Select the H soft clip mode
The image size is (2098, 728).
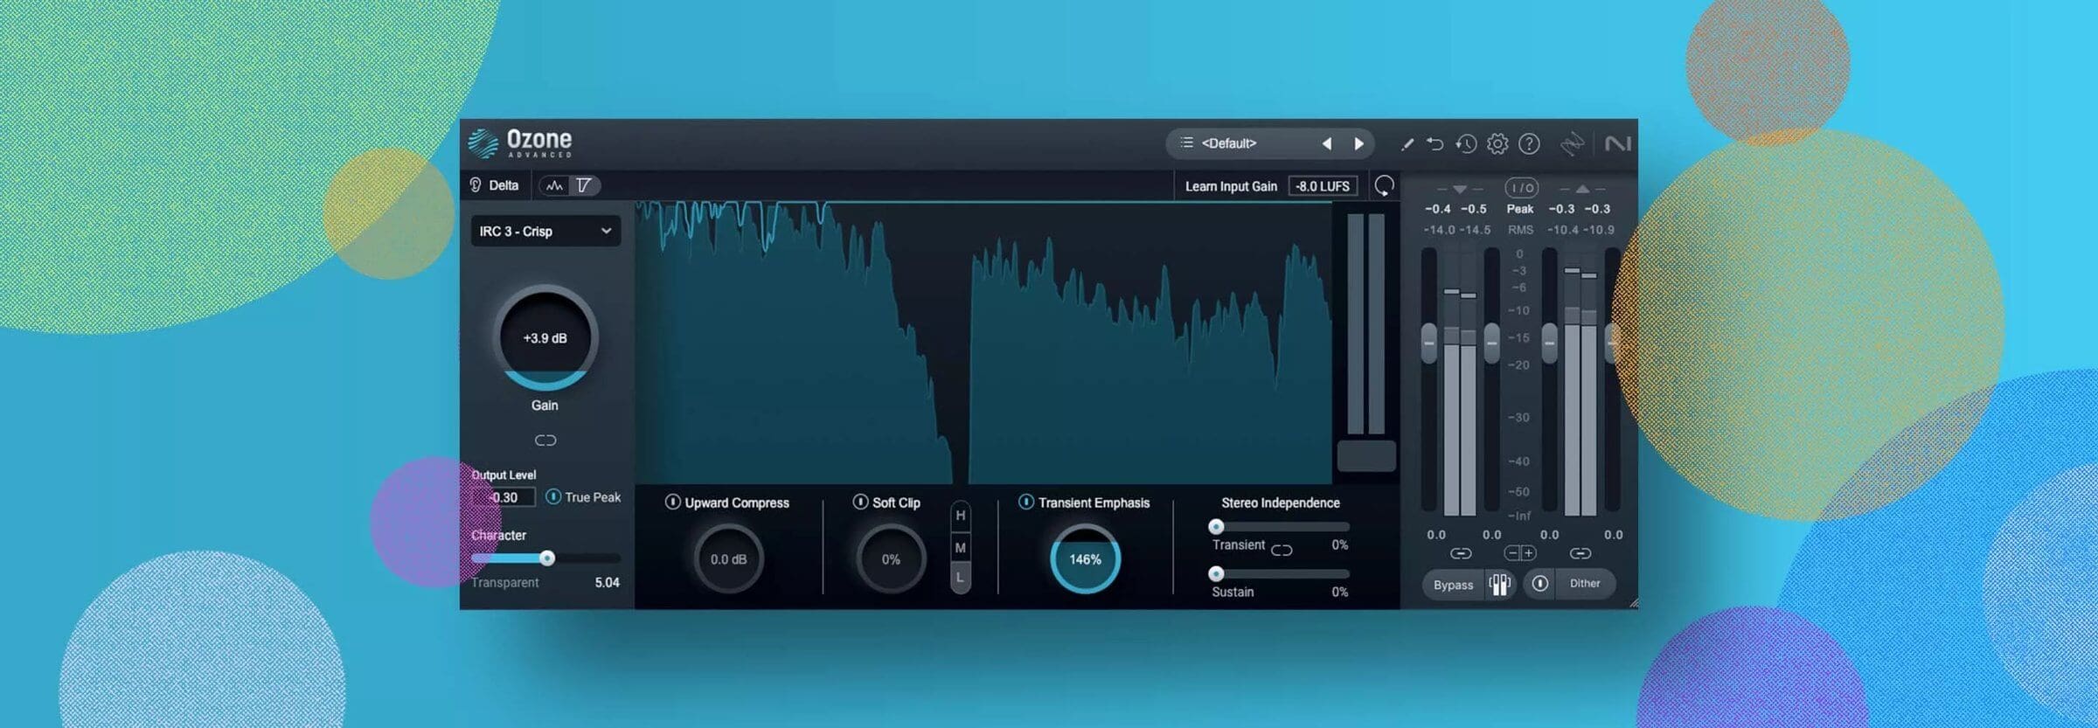coord(961,517)
